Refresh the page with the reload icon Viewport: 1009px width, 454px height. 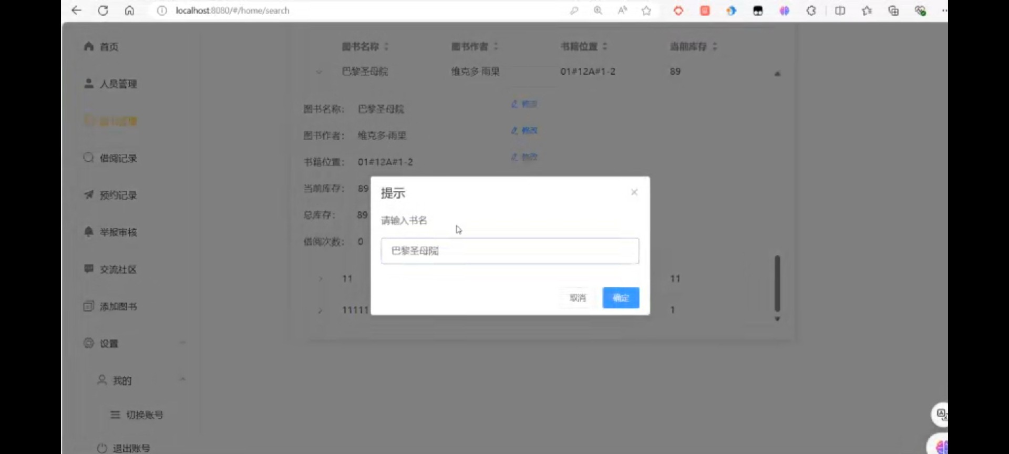tap(103, 11)
